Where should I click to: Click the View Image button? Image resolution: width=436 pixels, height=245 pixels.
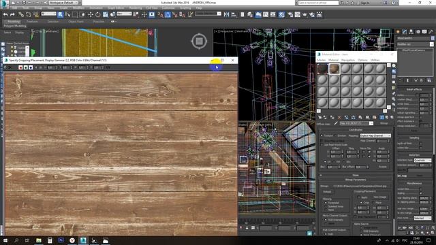[x=380, y=197]
